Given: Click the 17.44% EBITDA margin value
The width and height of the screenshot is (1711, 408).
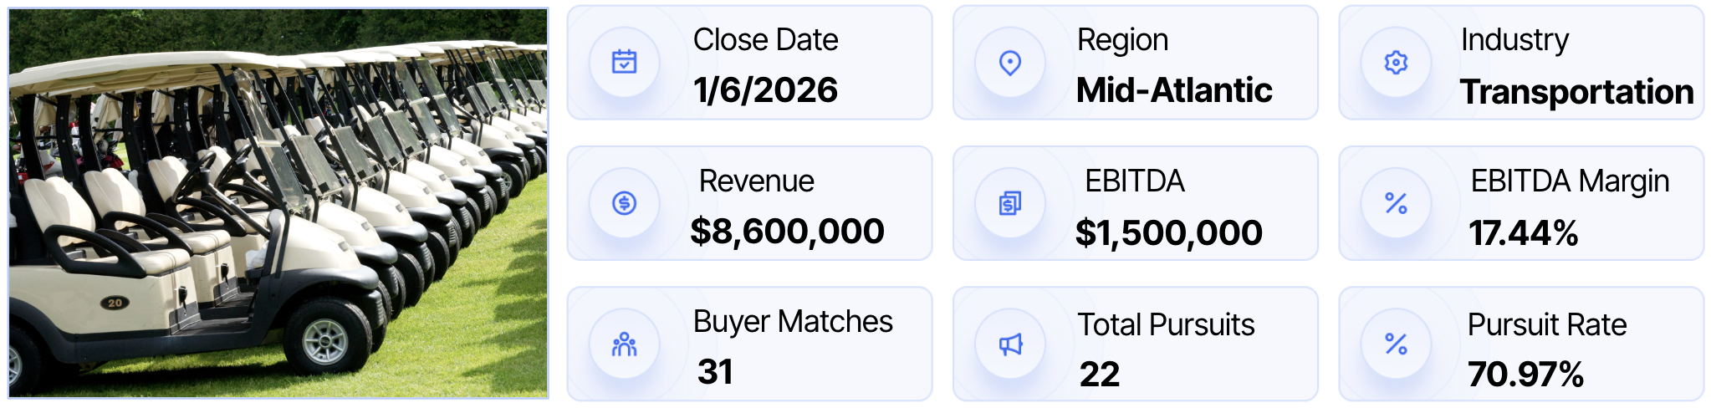Looking at the screenshot, I should pyautogui.click(x=1524, y=233).
